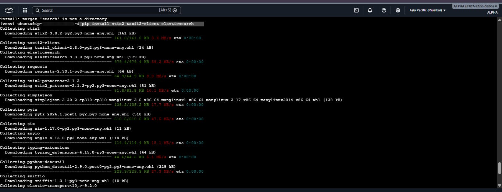Click the terminal vertical scrollbar thumb
Viewport: 502px width, 192px height.
click(499, 168)
